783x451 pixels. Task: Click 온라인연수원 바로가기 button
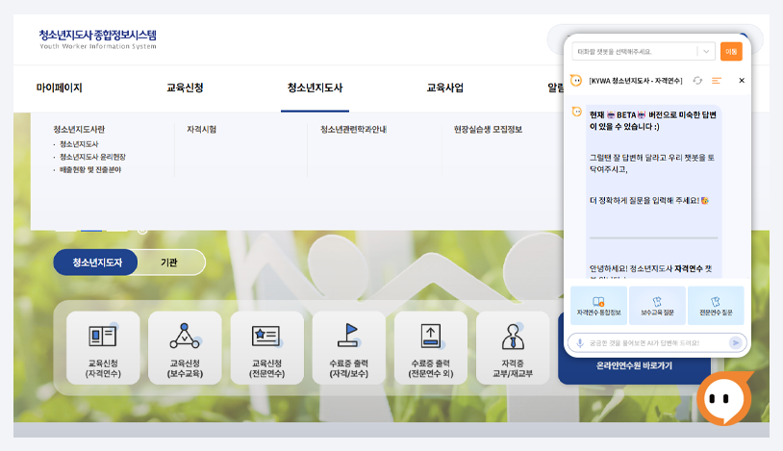tap(634, 366)
